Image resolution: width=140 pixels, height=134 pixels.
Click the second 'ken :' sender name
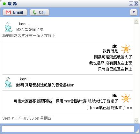pyautogui.click(x=25, y=79)
